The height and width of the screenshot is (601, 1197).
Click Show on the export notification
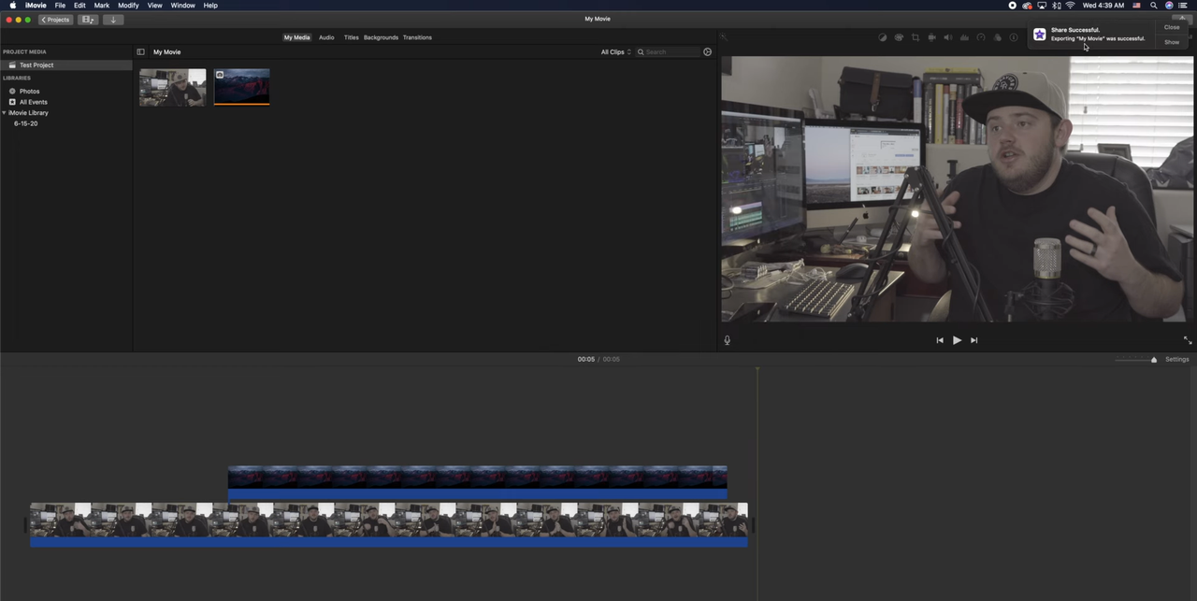tap(1172, 42)
